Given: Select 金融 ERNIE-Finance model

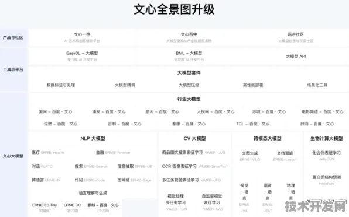Looking at the screenshot, I should (x=113, y=152).
